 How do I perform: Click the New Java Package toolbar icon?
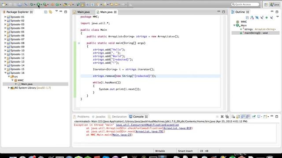click(52, 4)
